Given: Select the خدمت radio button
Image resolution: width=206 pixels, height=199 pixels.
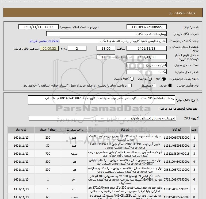Looking at the screenshot, I should [150, 79].
